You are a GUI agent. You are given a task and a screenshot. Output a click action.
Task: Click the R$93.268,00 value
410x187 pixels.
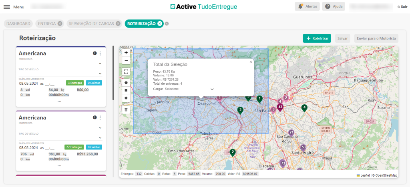(88, 154)
